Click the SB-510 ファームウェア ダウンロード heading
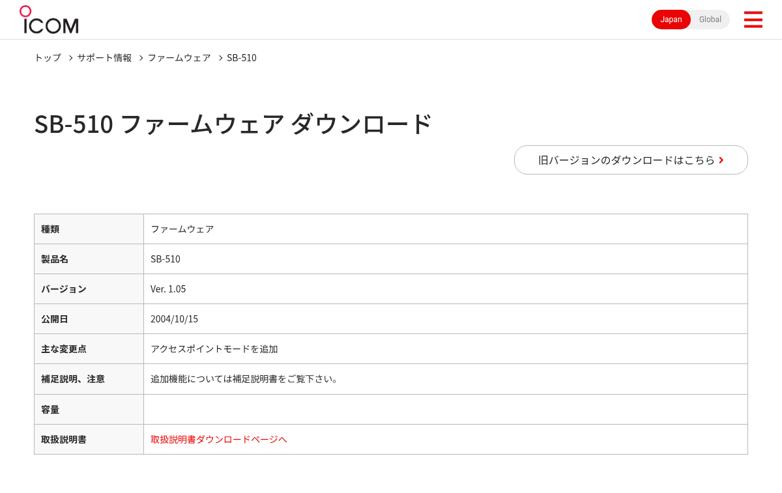 click(233, 124)
